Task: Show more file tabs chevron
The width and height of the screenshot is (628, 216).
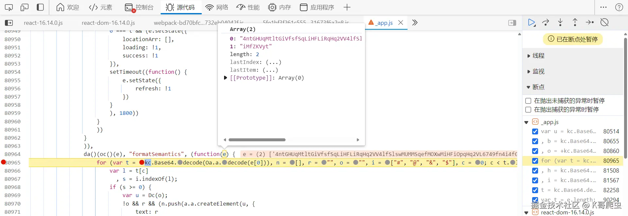Action: 415,23
